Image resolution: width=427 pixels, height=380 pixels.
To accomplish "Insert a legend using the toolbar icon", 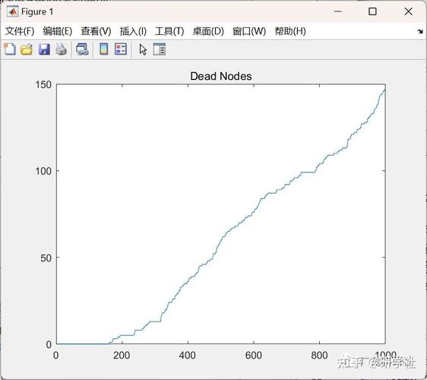I will point(121,49).
